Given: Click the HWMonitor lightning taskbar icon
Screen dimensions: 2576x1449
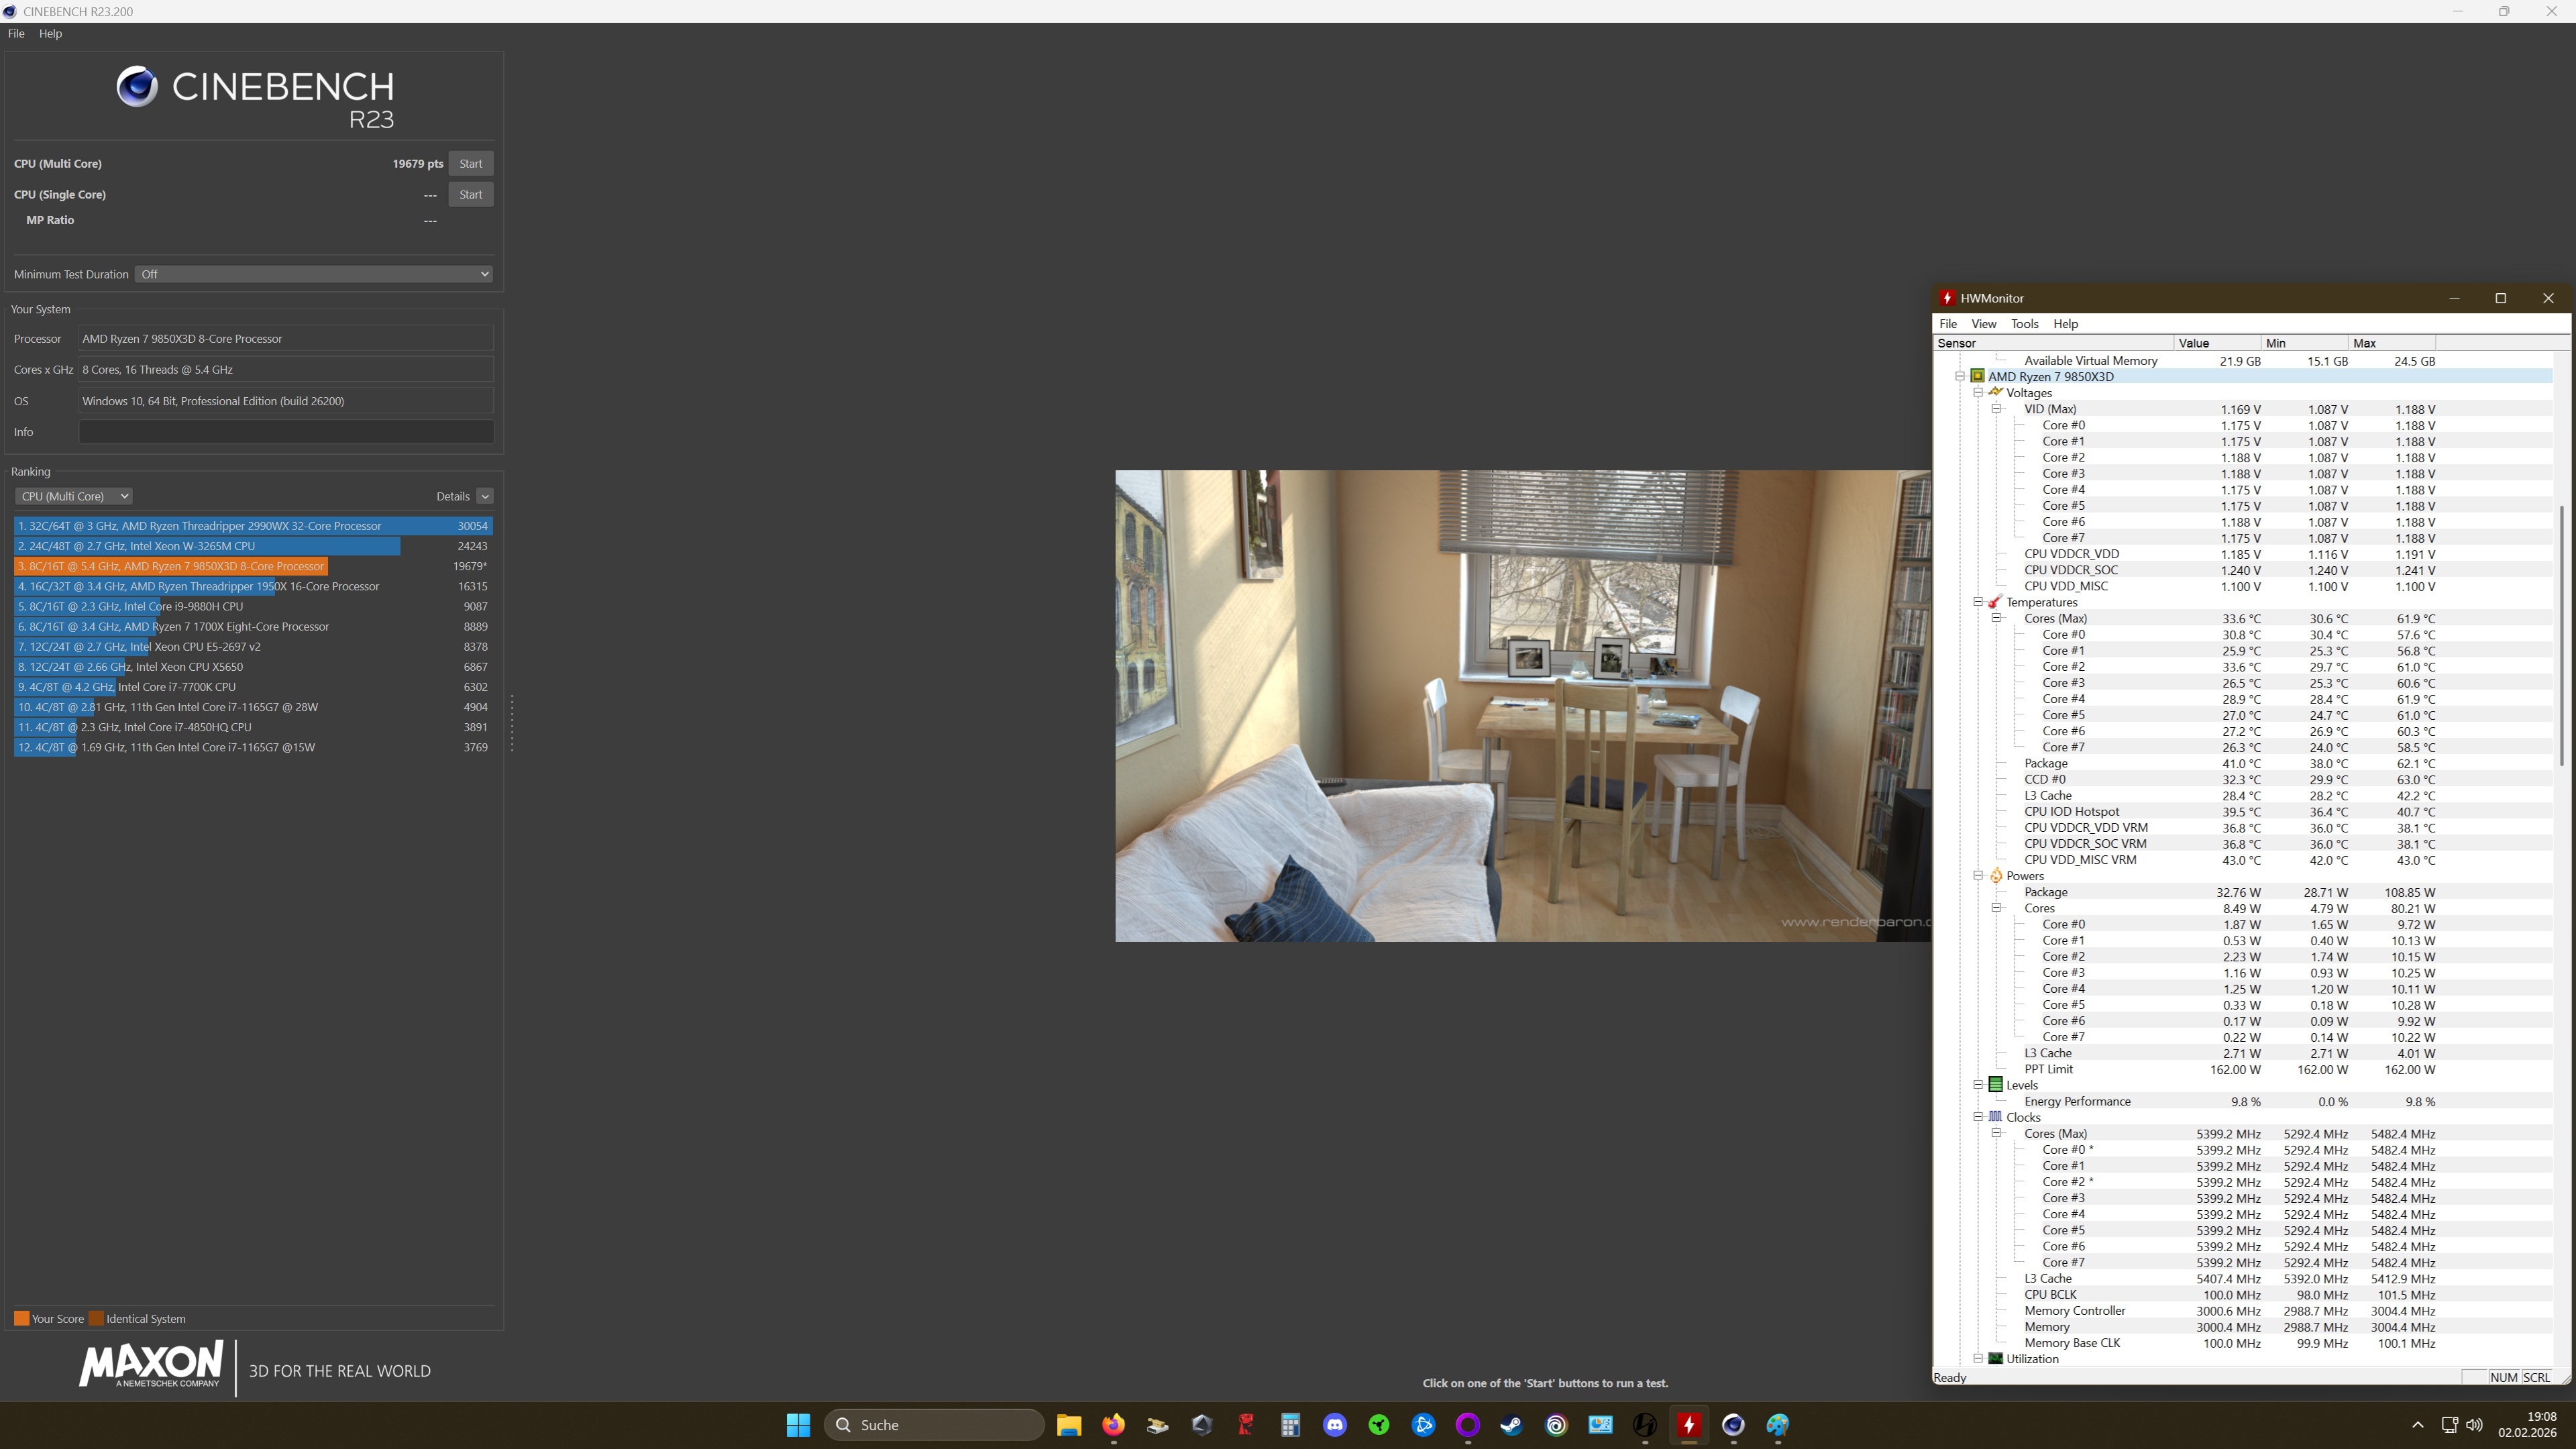Looking at the screenshot, I should pyautogui.click(x=1689, y=1425).
